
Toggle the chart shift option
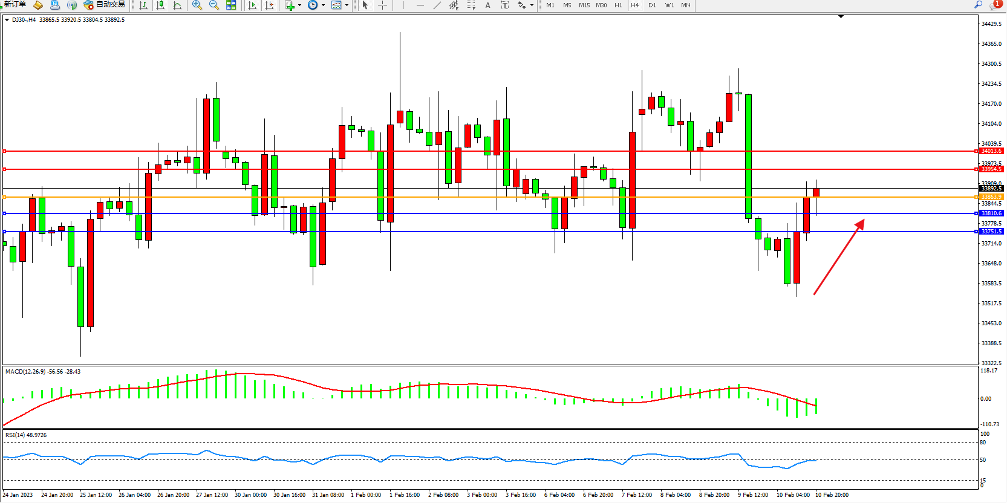point(269,5)
